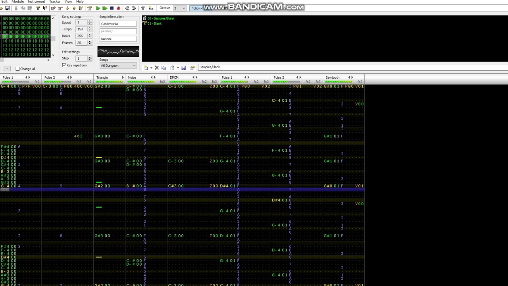The height and width of the screenshot is (286, 508).
Task: Decrease the Tempo value with its down spinner
Action: [x=90, y=31]
